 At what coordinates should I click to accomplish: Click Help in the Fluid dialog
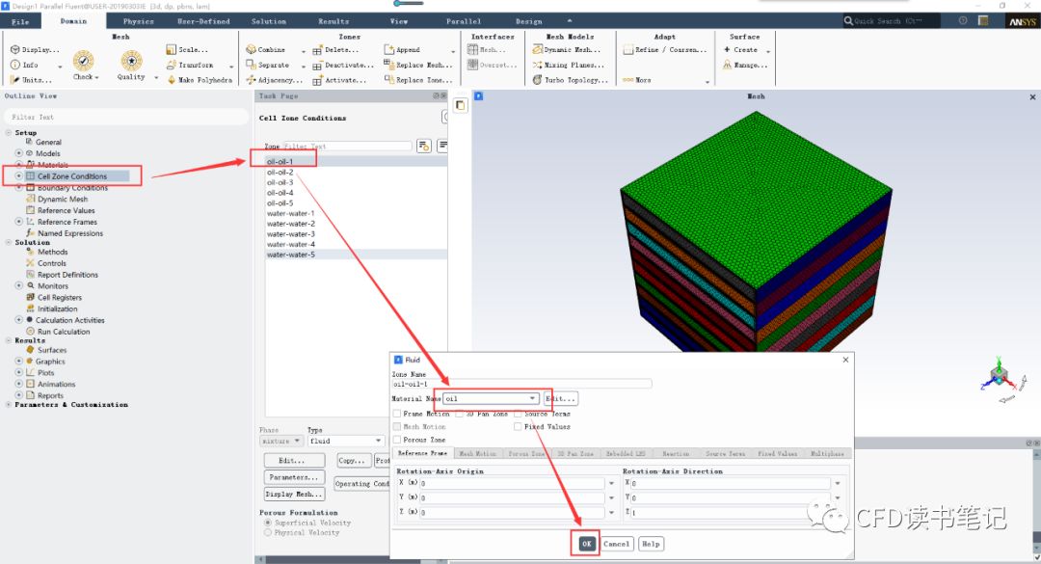click(651, 544)
